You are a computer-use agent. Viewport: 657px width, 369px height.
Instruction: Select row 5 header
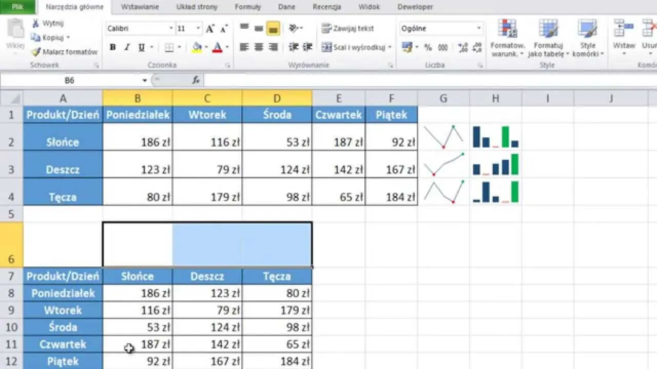click(11, 213)
